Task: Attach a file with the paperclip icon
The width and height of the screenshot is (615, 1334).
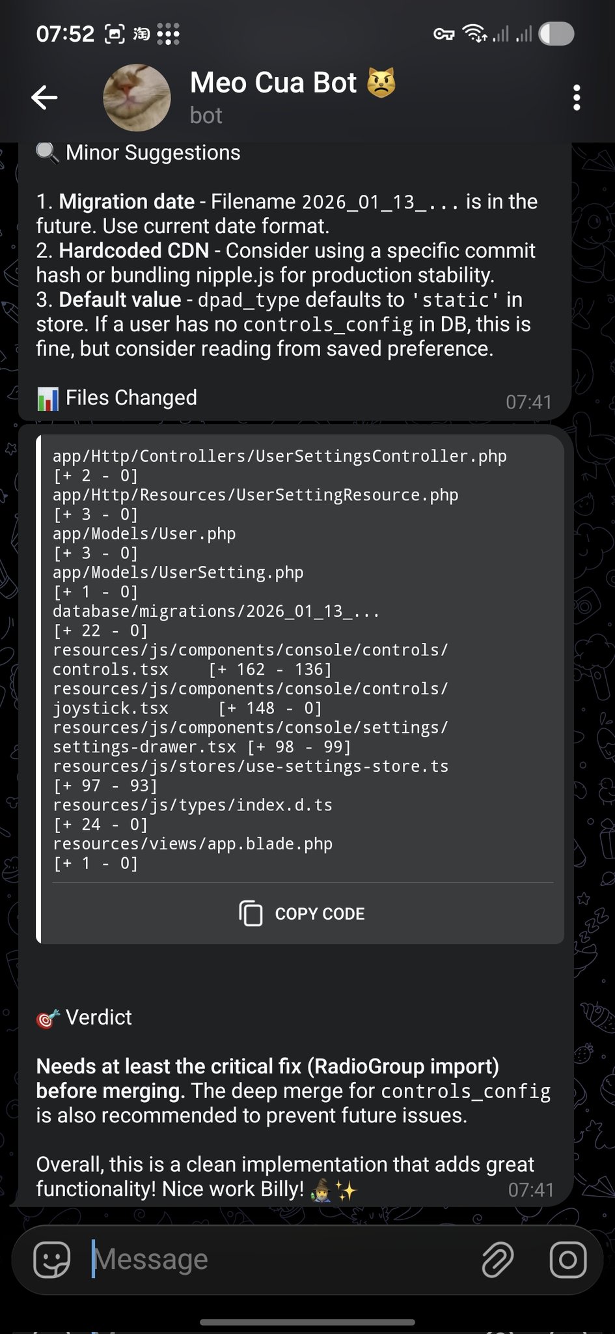Action: 498,1259
